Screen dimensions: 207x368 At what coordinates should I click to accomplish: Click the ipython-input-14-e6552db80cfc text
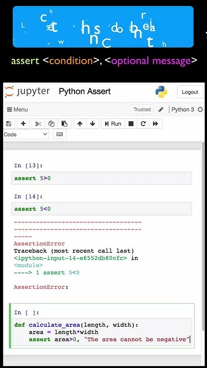click(71, 258)
